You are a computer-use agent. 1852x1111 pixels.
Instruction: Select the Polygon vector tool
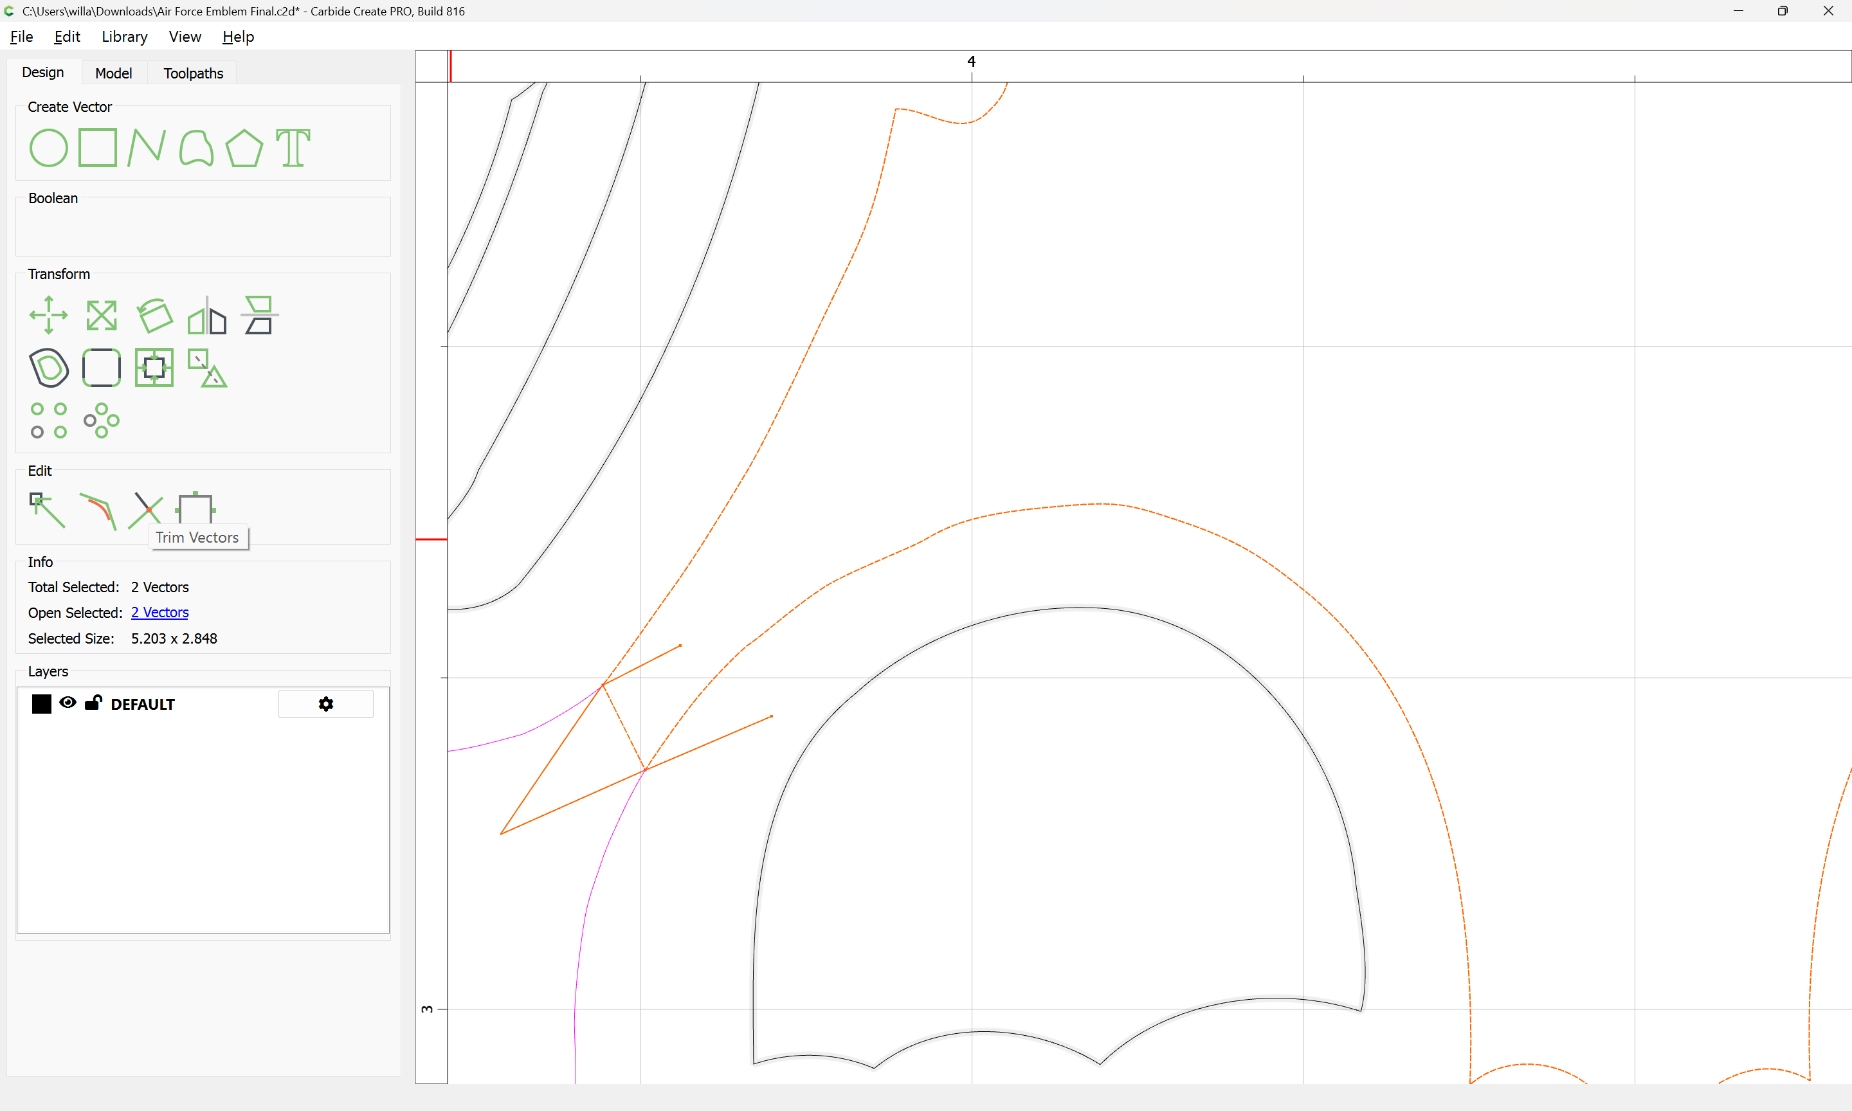(x=244, y=147)
